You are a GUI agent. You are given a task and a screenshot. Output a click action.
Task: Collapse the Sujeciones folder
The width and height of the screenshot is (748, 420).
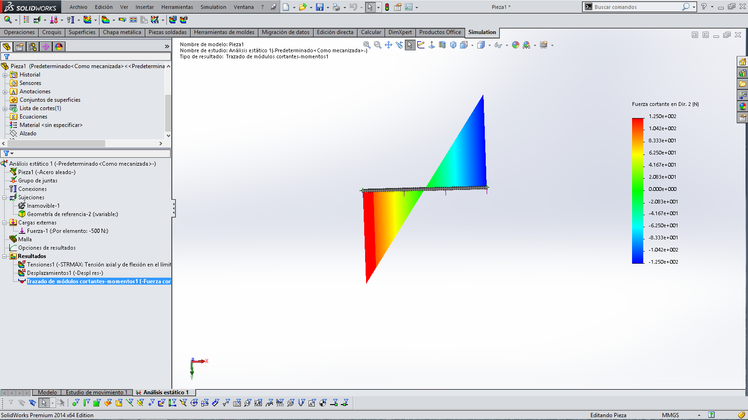pyautogui.click(x=5, y=197)
